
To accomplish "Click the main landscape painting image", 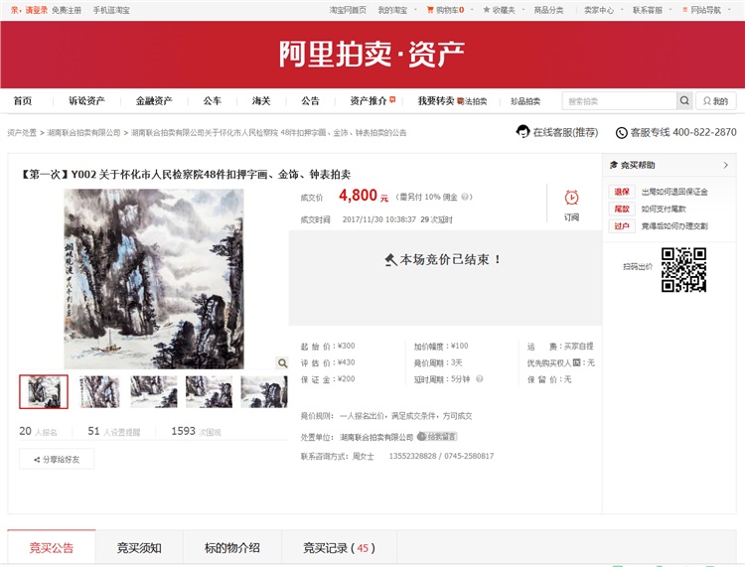I will (x=154, y=279).
